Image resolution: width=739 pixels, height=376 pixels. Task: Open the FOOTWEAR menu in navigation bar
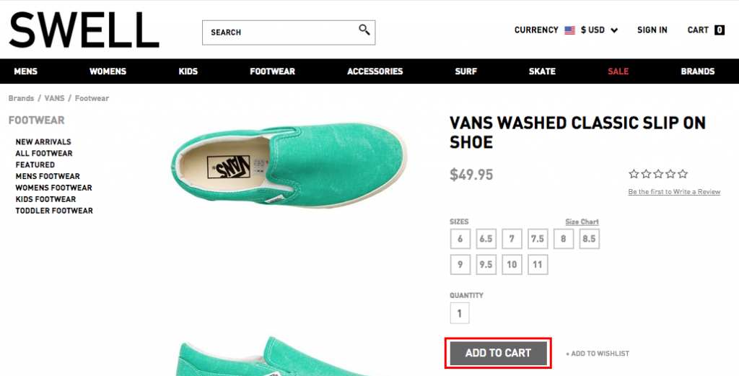pyautogui.click(x=272, y=71)
